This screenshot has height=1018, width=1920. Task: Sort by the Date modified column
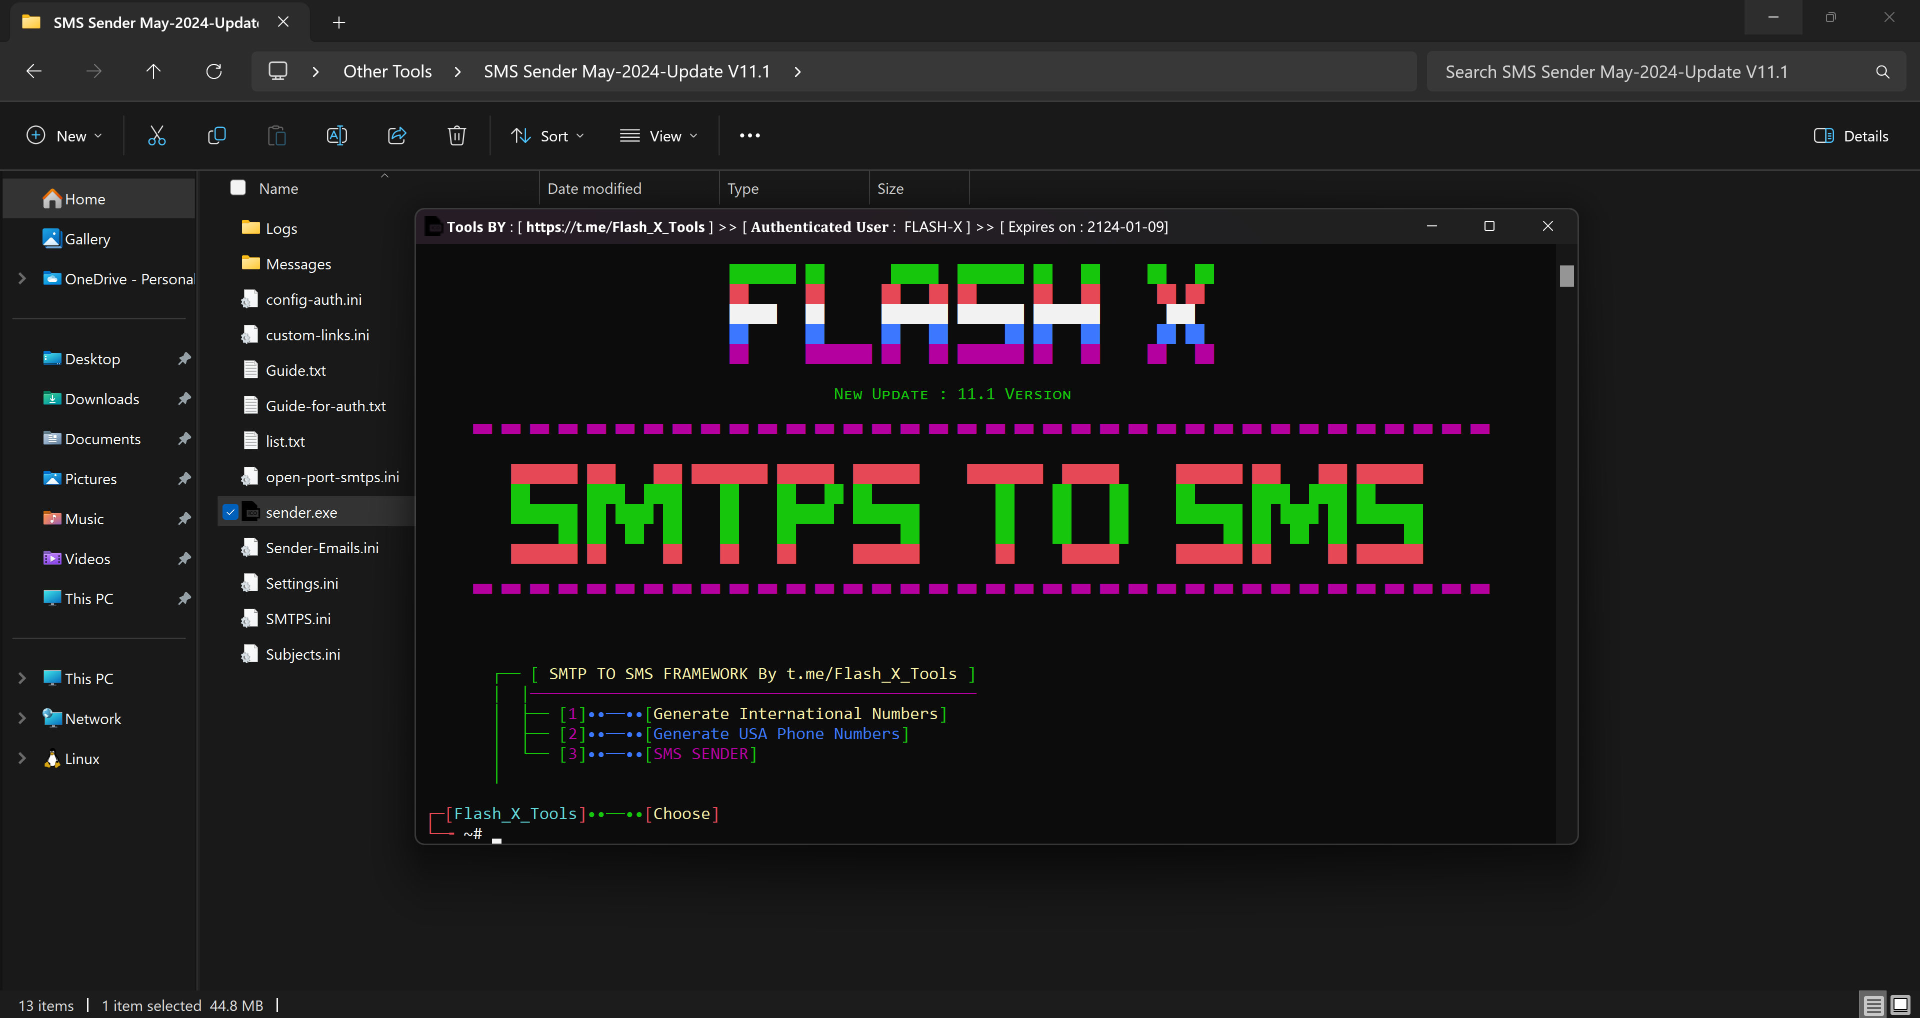[x=595, y=188]
